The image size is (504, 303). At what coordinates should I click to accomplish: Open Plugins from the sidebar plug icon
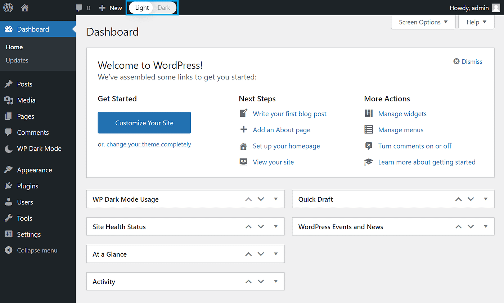[8, 186]
